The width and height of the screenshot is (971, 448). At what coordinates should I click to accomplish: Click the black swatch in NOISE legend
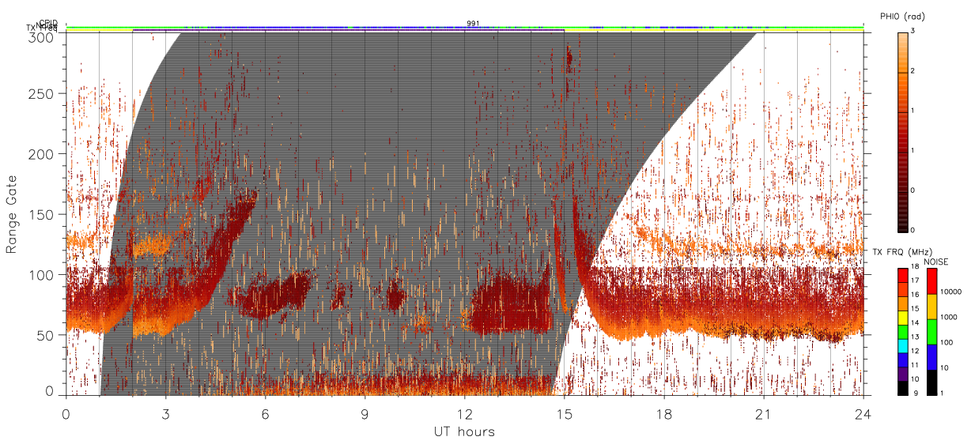[x=932, y=382]
